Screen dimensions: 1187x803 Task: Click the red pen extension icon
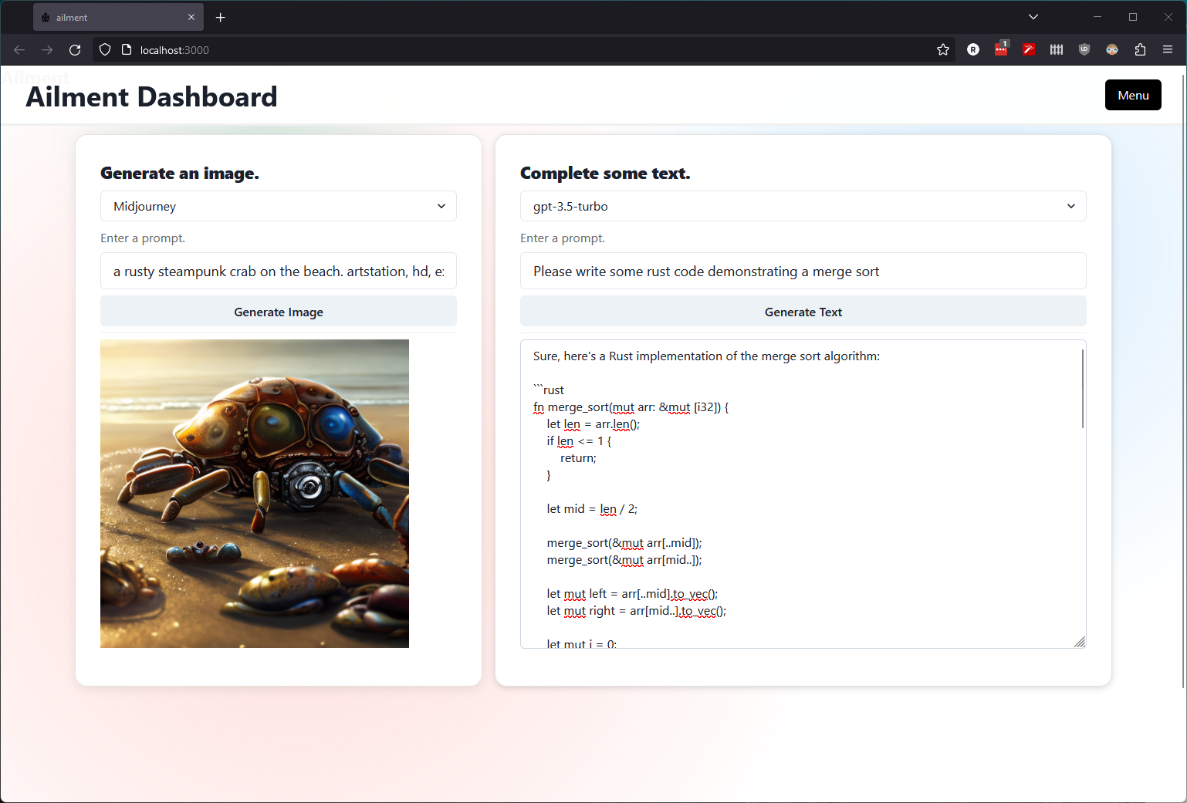1029,50
